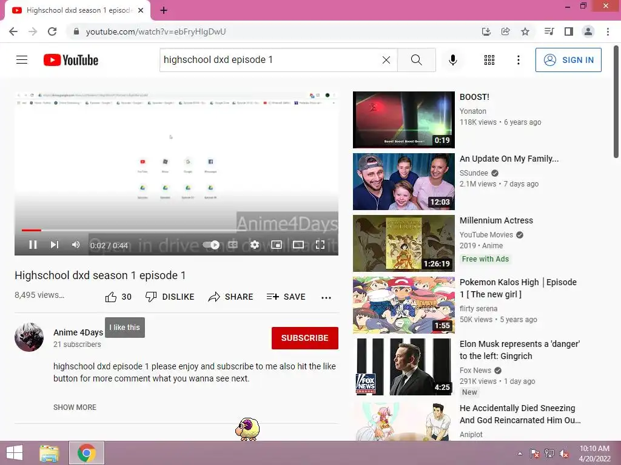Click the Action Center flag tray icon
Image resolution: width=621 pixels, height=465 pixels.
point(534,453)
